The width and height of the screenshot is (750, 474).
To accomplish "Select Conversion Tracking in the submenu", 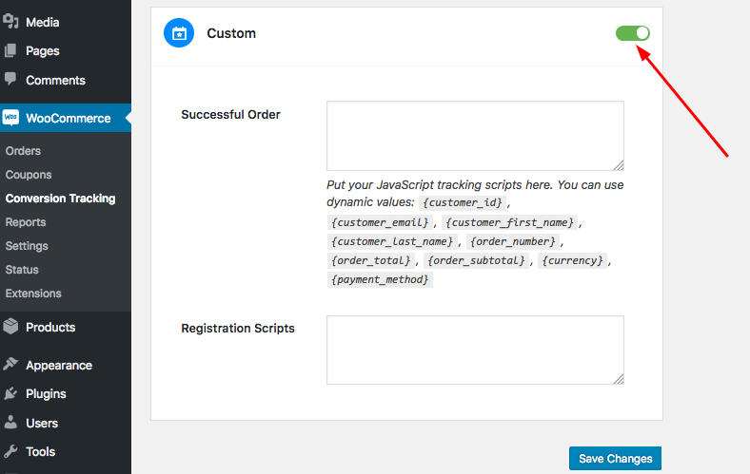I will pos(60,199).
